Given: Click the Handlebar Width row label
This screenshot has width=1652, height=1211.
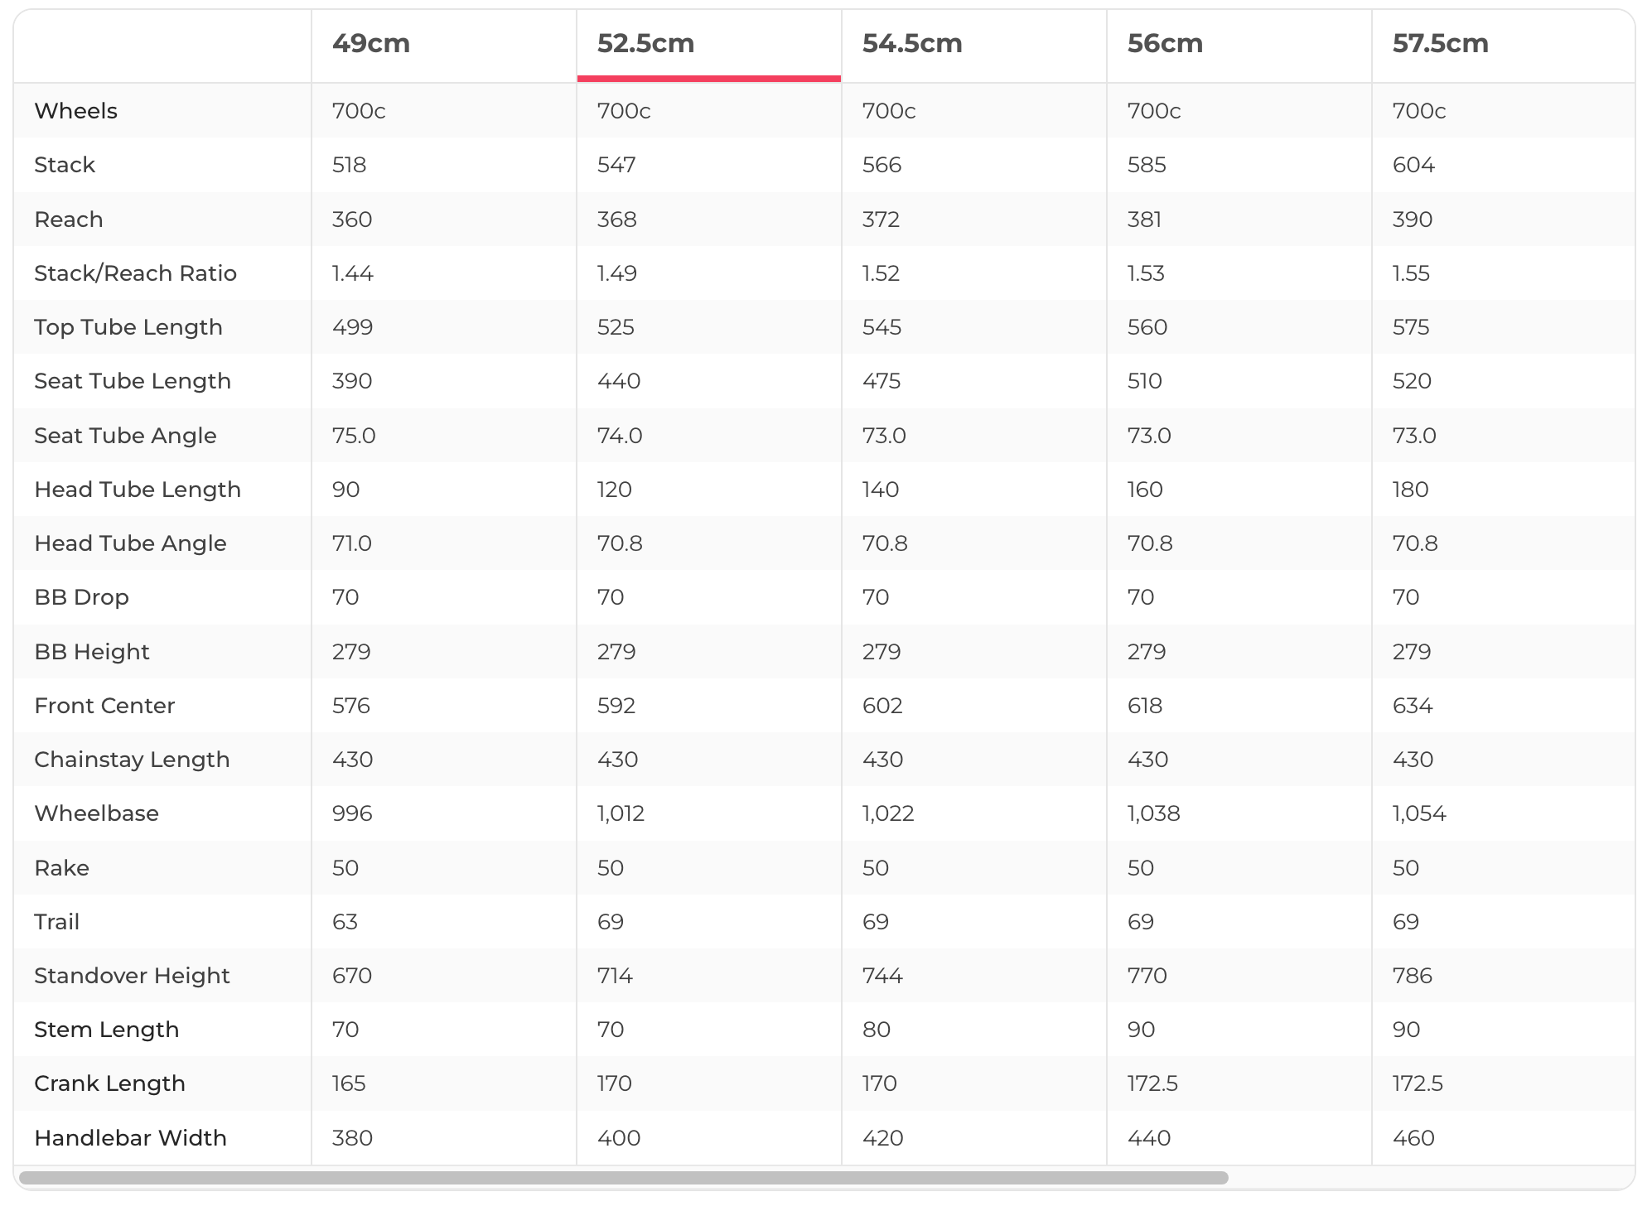Looking at the screenshot, I should [130, 1138].
